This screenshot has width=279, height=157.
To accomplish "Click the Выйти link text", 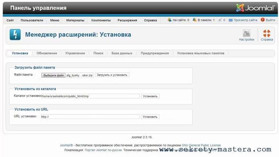I will pos(270,20).
